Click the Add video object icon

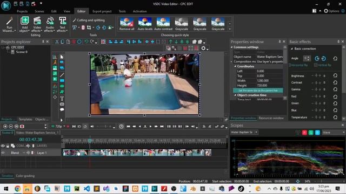coord(55,79)
